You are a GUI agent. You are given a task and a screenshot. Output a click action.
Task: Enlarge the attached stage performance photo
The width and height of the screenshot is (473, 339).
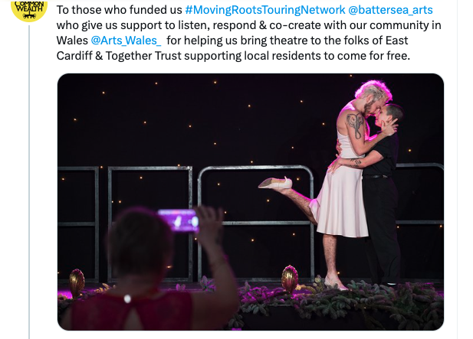coord(251,202)
